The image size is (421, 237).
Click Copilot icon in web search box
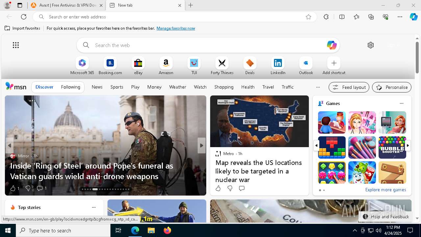pyautogui.click(x=332, y=45)
